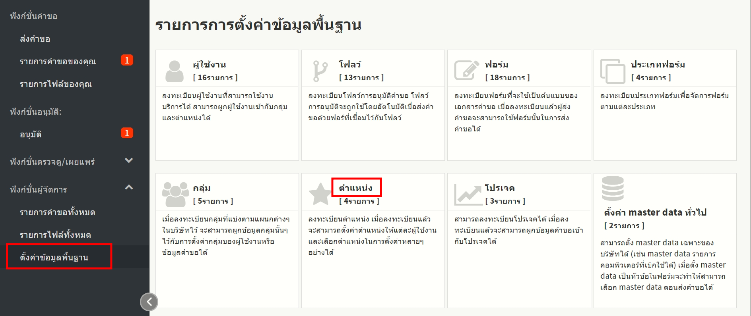Open รายการคำขอของคุณ in the sidebar
751x316 pixels.
pos(58,62)
